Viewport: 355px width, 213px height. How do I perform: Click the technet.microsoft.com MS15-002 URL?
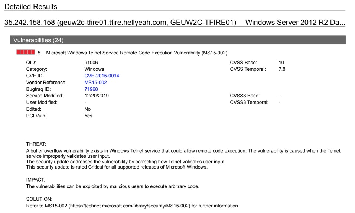tap(129, 206)
